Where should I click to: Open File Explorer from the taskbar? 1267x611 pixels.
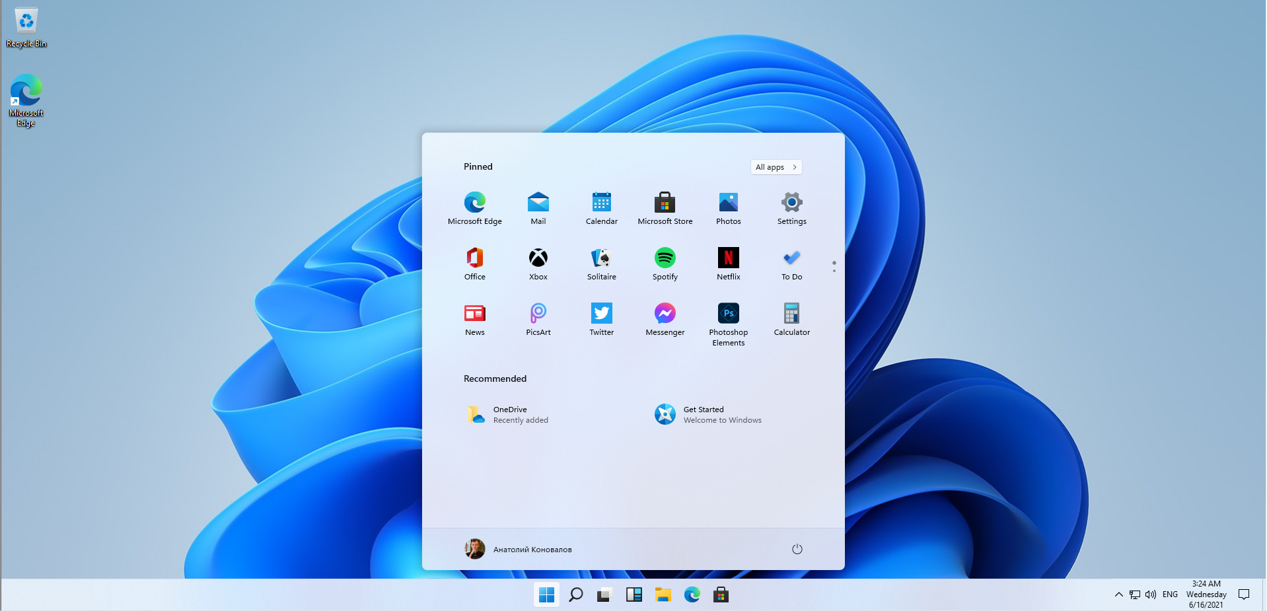click(663, 595)
